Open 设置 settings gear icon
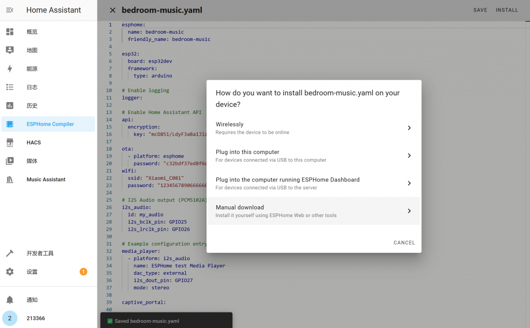 coord(10,272)
